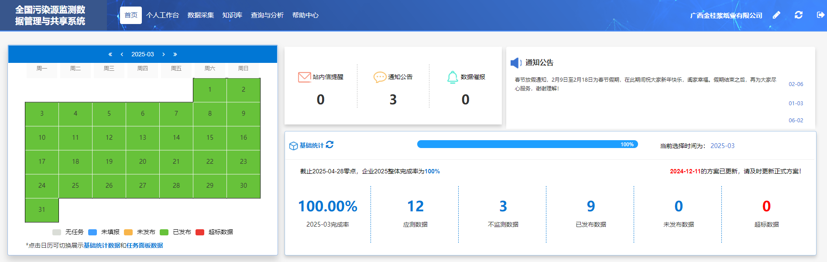Open the 查询与分析 menu
The height and width of the screenshot is (262, 827).
(x=267, y=15)
